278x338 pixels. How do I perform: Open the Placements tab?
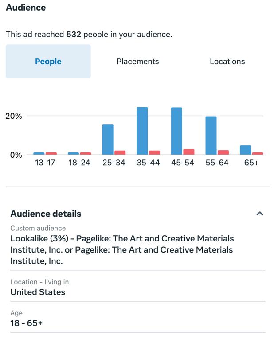(137, 62)
